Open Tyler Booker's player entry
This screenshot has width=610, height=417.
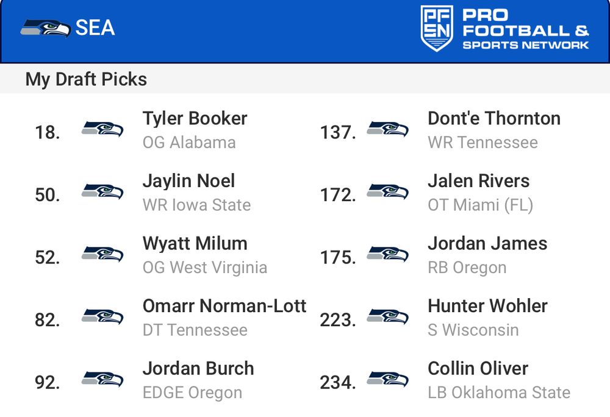point(195,118)
